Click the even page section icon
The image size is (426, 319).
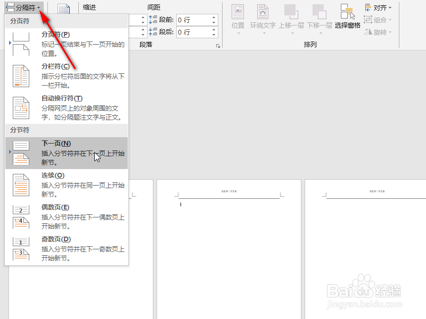pyautogui.click(x=21, y=217)
